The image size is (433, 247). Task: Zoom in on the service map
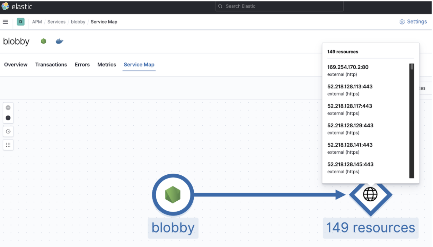(8, 108)
